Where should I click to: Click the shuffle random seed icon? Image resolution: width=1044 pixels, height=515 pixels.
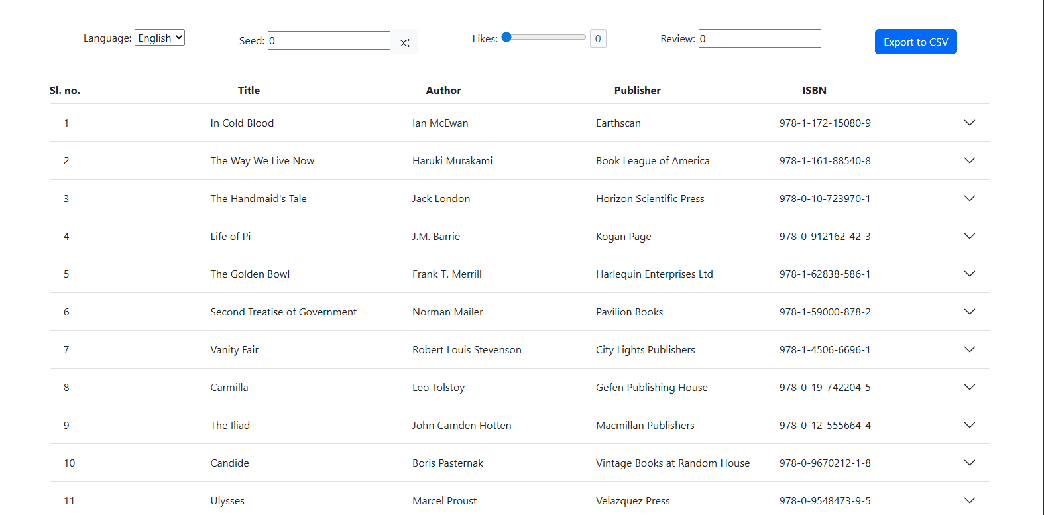(404, 42)
